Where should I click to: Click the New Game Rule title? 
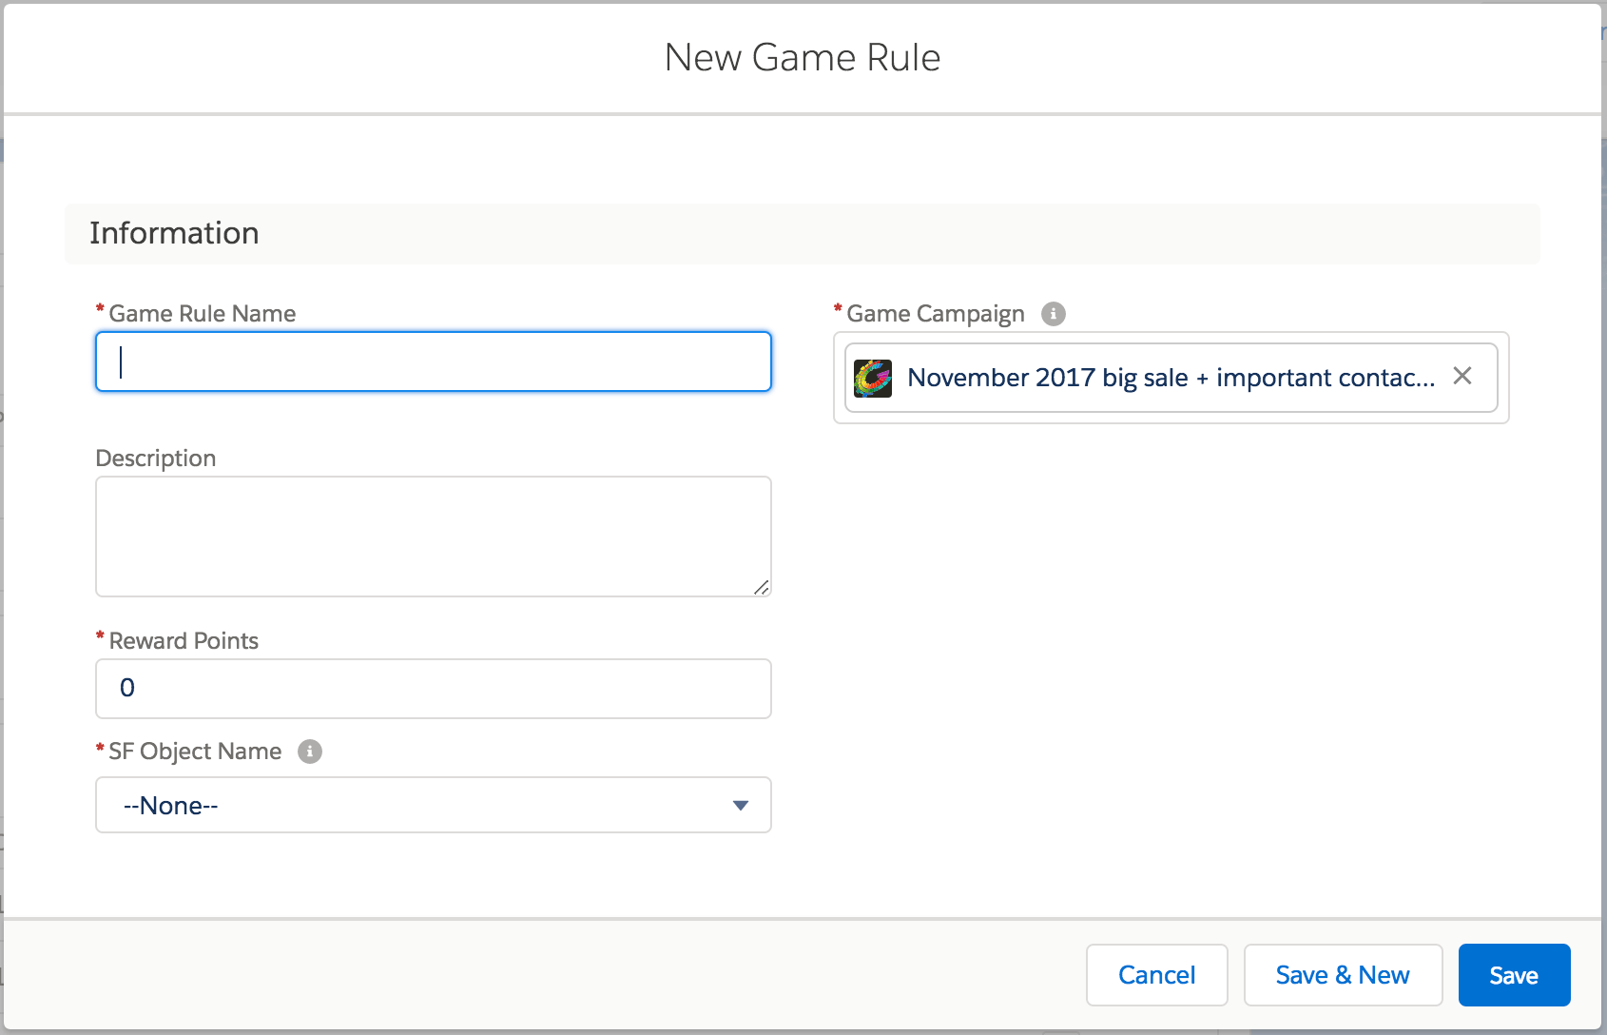click(x=803, y=57)
